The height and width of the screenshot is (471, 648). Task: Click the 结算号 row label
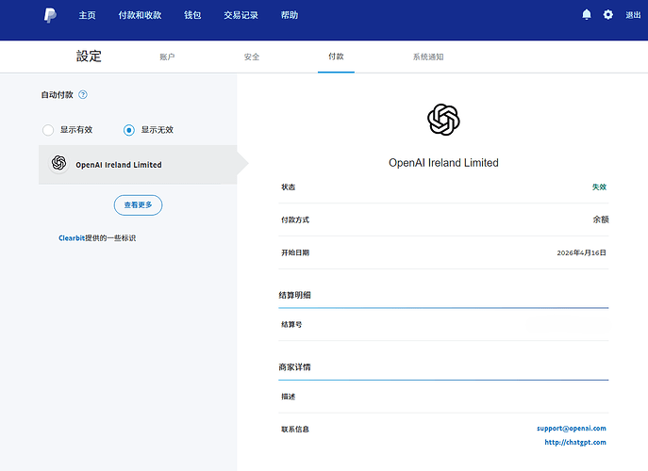click(291, 324)
